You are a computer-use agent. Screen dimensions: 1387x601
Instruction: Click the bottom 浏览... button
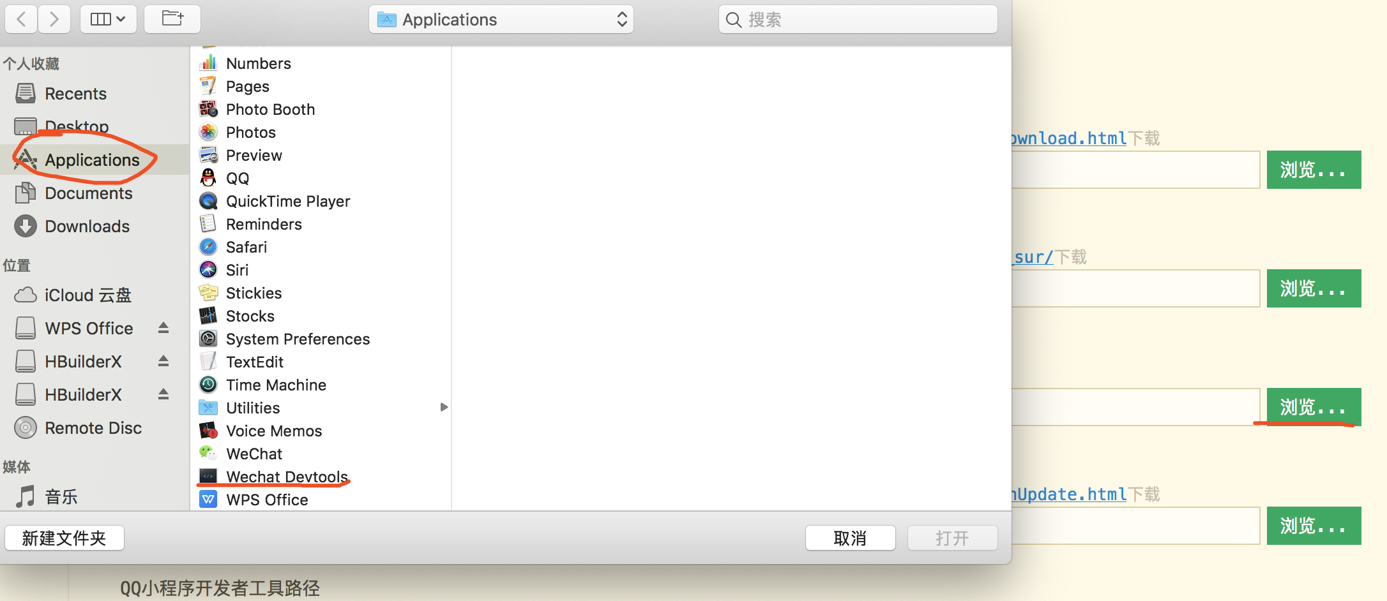[x=1314, y=526]
